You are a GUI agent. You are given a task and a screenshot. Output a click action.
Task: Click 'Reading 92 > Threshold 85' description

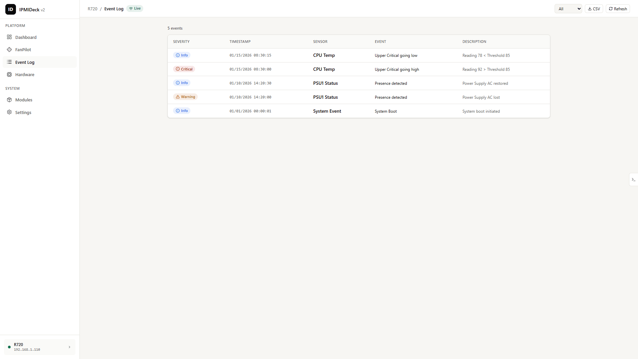pyautogui.click(x=486, y=69)
